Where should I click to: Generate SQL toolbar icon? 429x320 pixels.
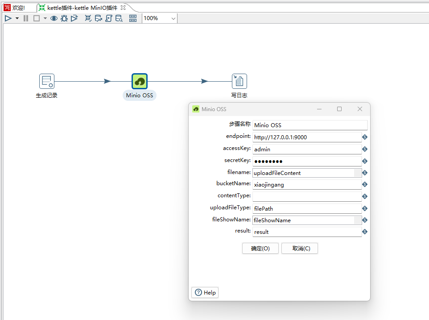click(x=109, y=18)
